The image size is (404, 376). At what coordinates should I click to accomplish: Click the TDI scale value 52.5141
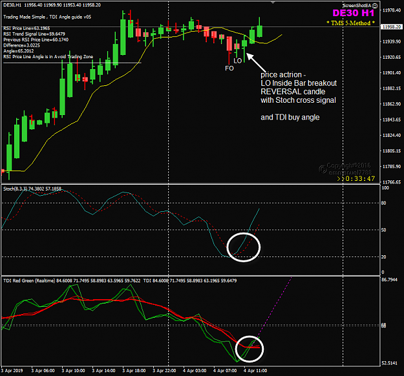click(389, 363)
